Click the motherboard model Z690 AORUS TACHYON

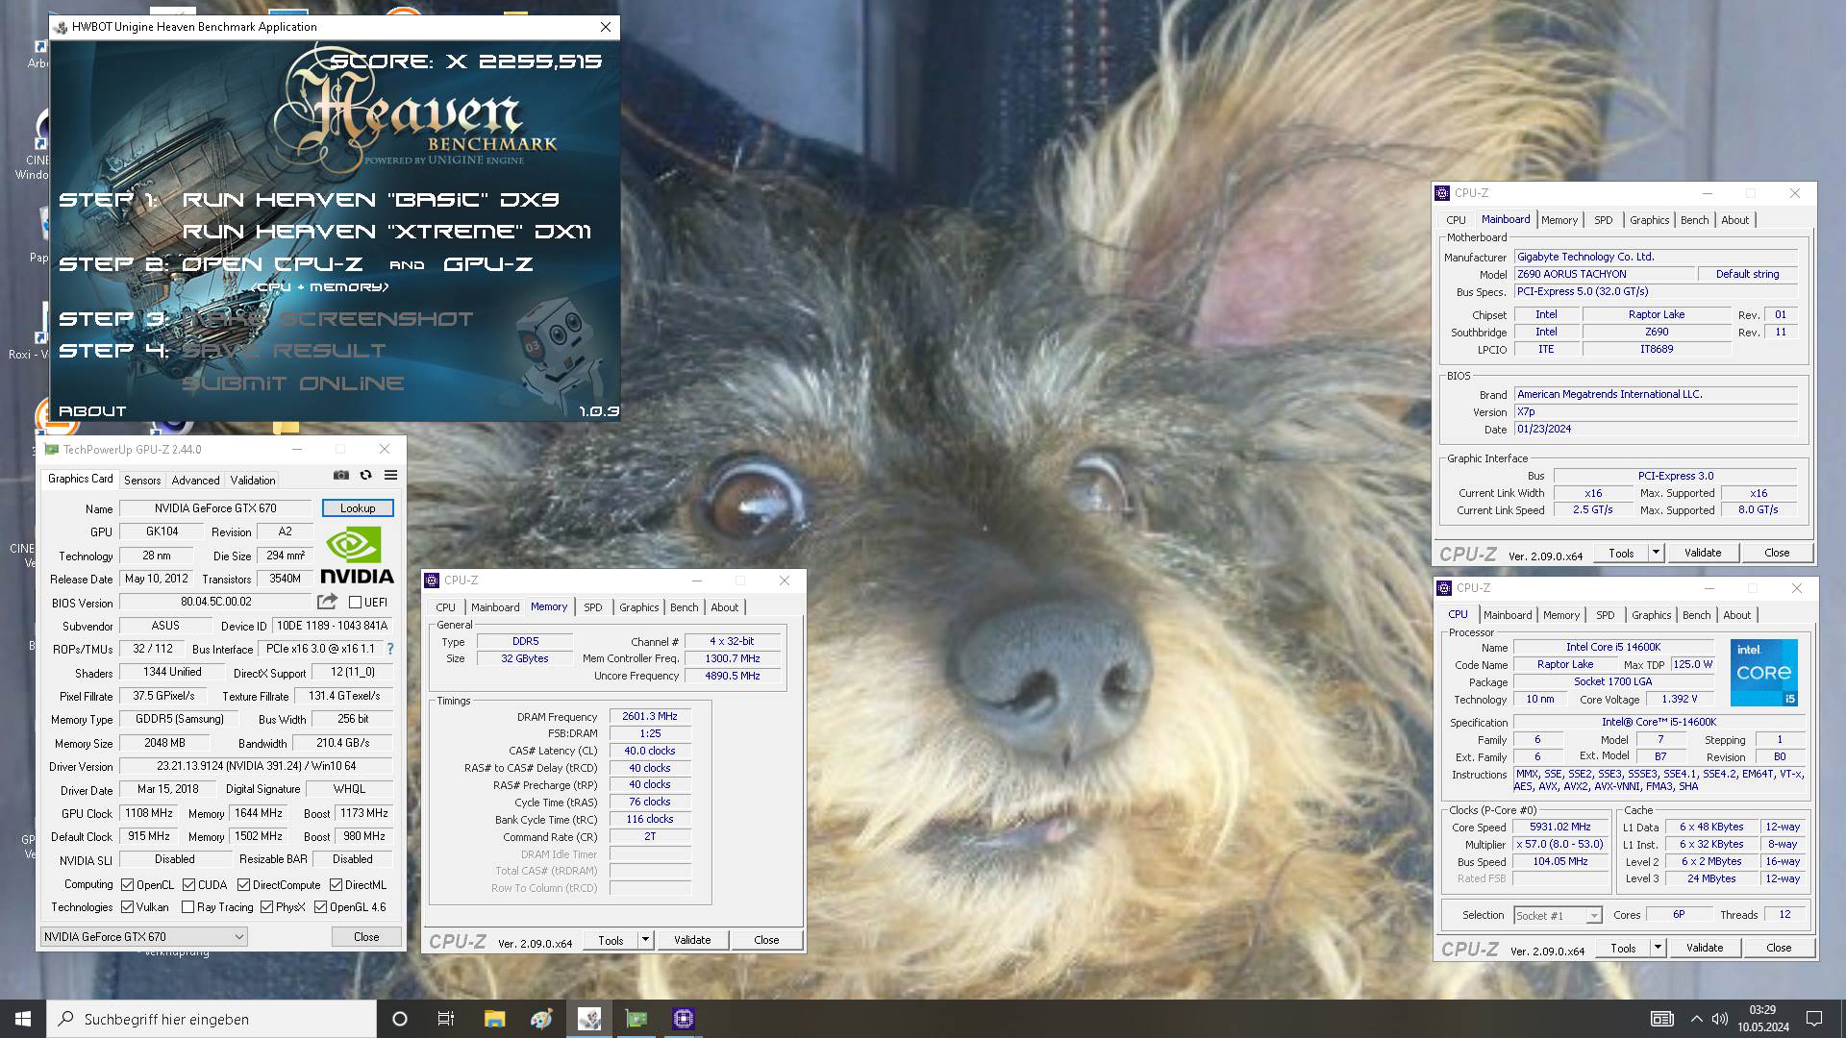(x=1603, y=274)
